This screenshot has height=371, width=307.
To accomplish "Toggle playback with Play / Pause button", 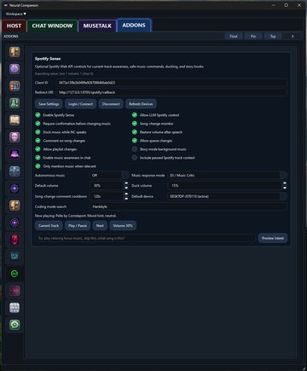I will [x=78, y=226].
